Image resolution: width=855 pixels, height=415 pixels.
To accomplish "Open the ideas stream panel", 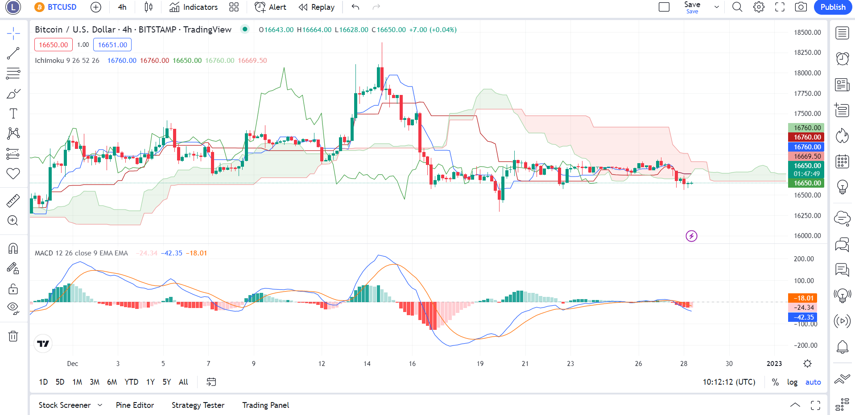I will [x=842, y=269].
